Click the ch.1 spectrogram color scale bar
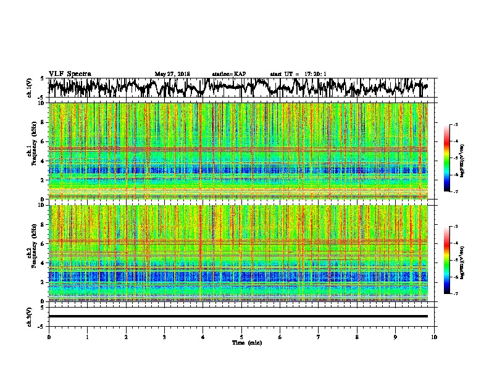489x378 pixels. click(446, 158)
